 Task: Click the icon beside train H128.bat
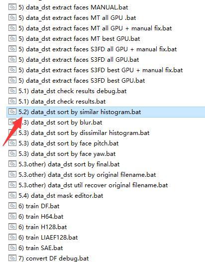12,227
